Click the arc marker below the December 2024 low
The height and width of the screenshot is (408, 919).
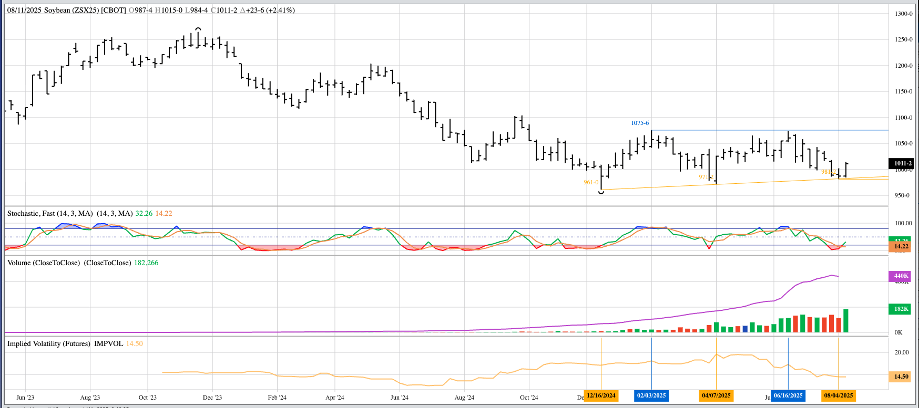[601, 193]
